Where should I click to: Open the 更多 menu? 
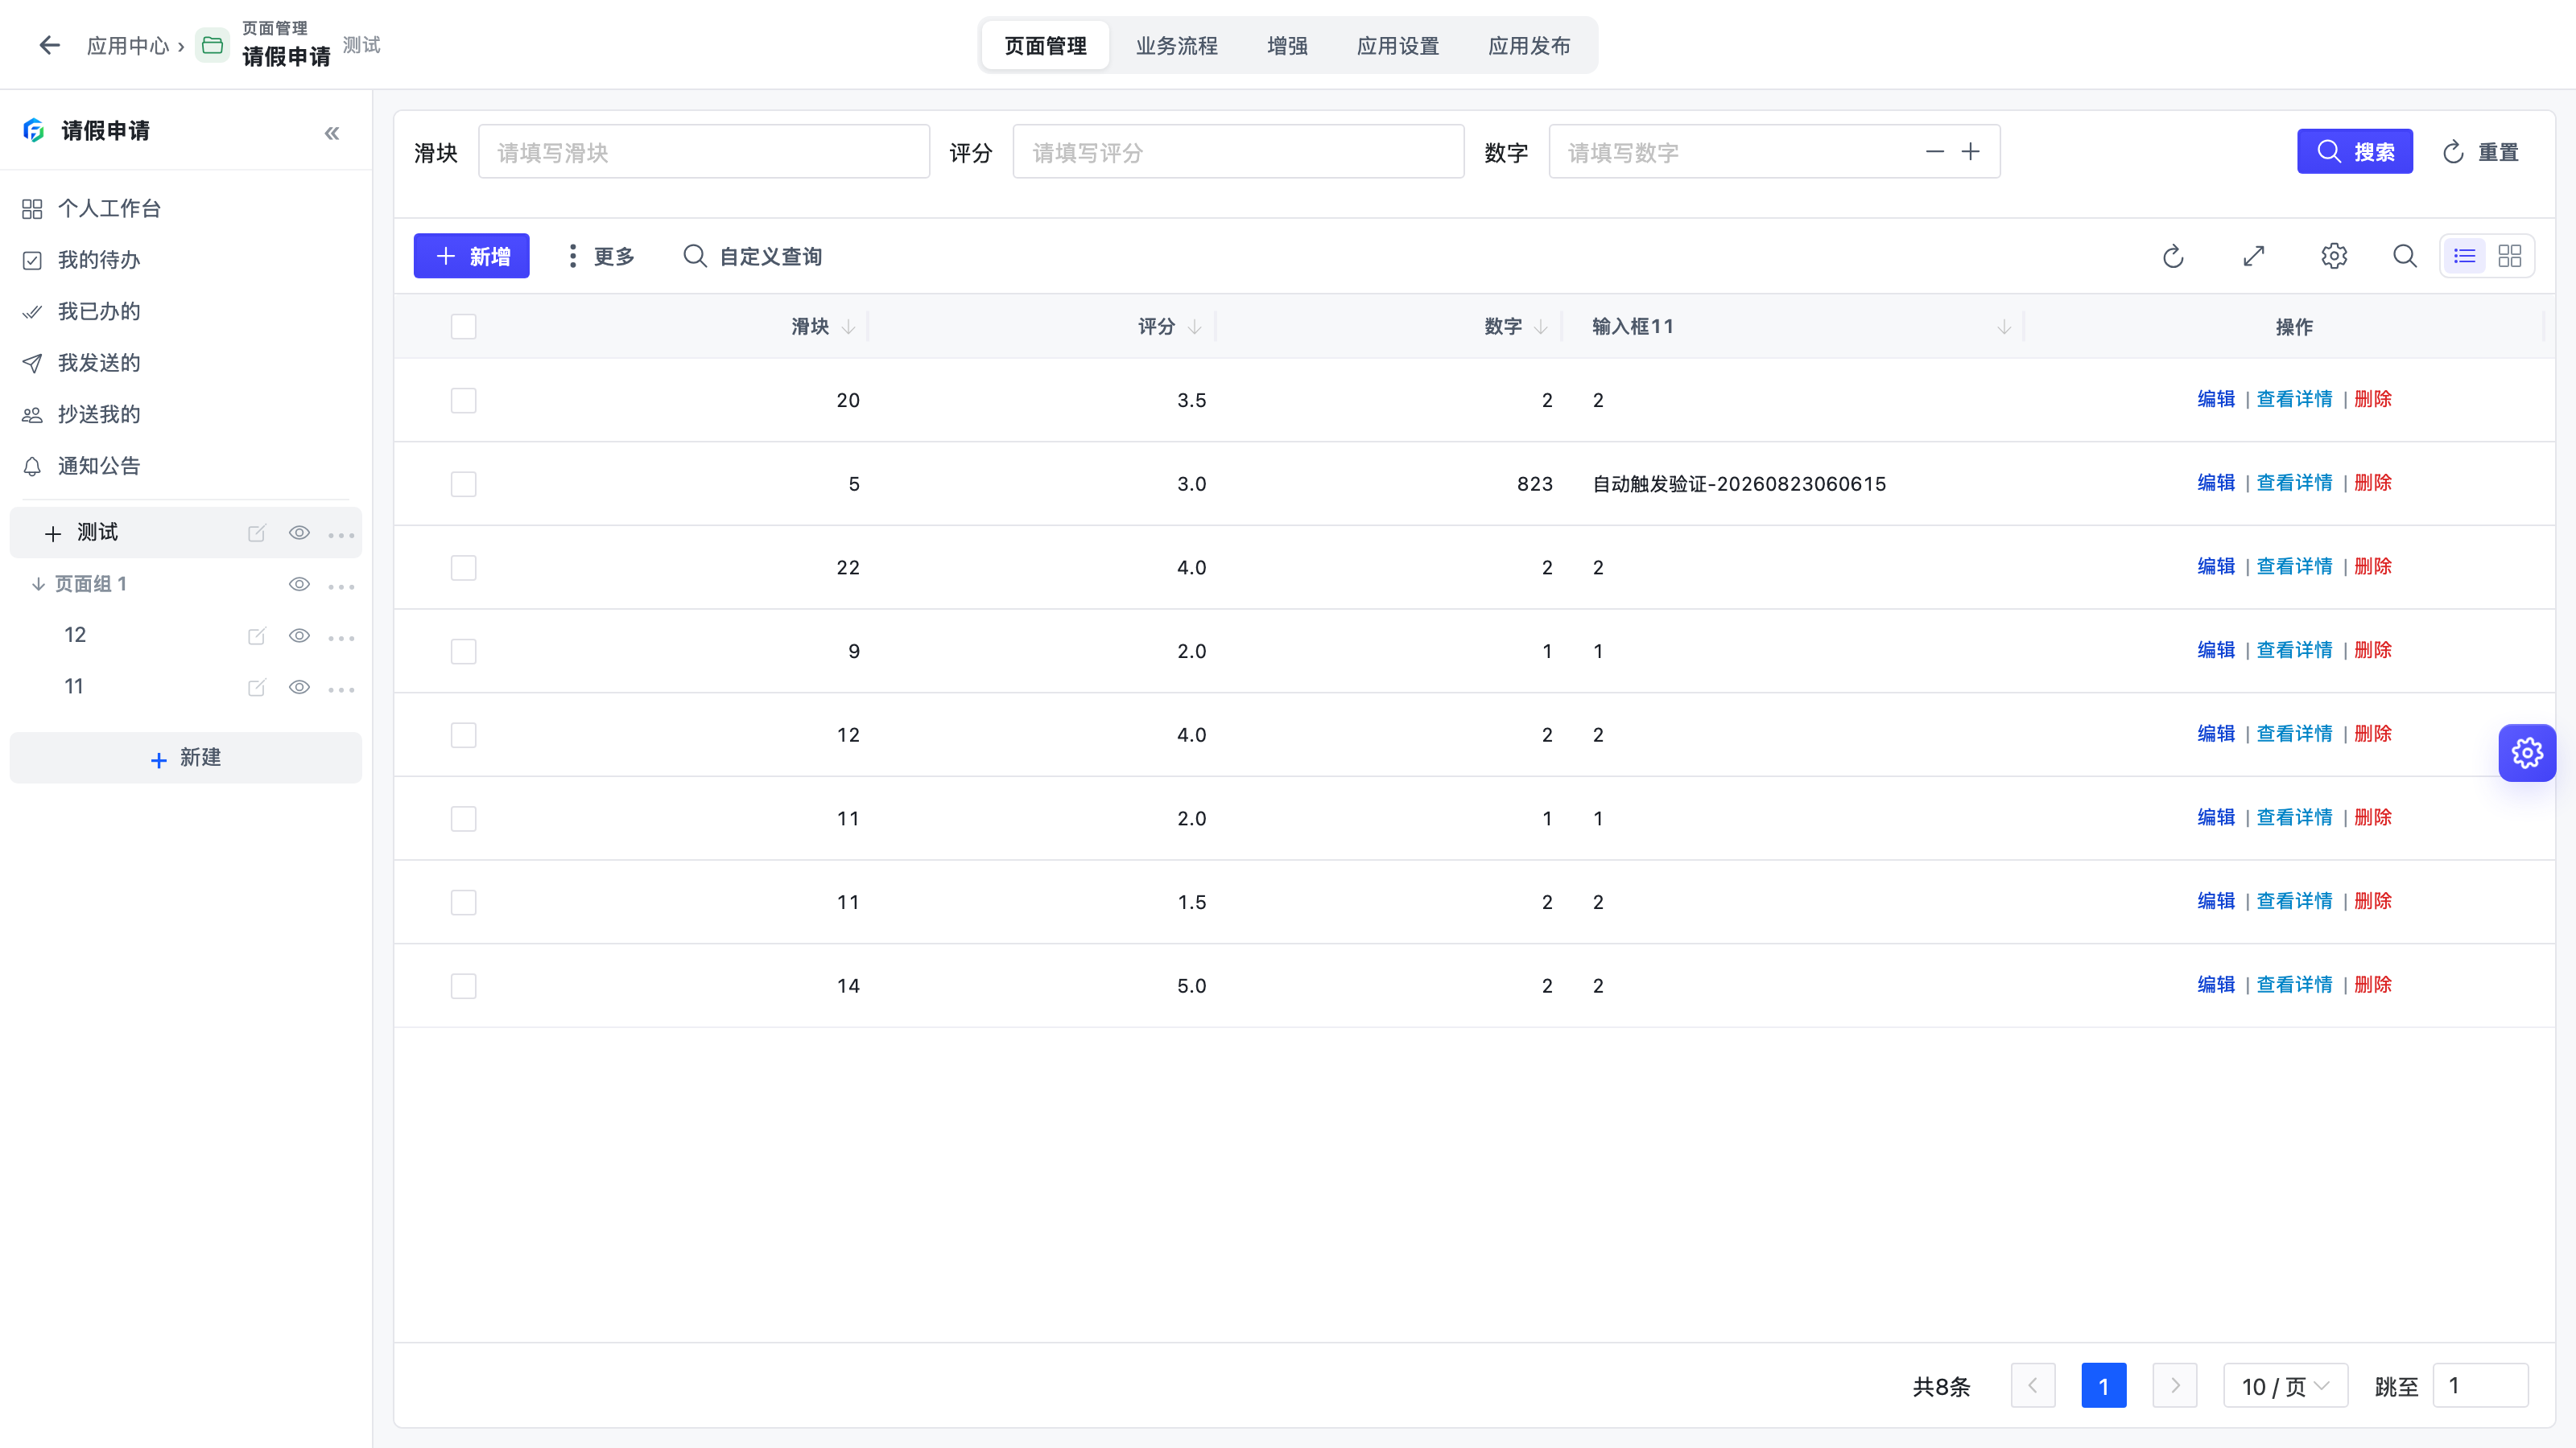coord(600,256)
